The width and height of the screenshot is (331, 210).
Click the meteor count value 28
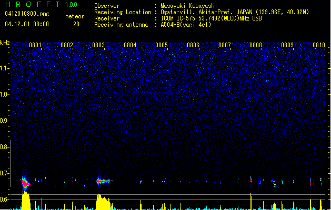pos(76,24)
